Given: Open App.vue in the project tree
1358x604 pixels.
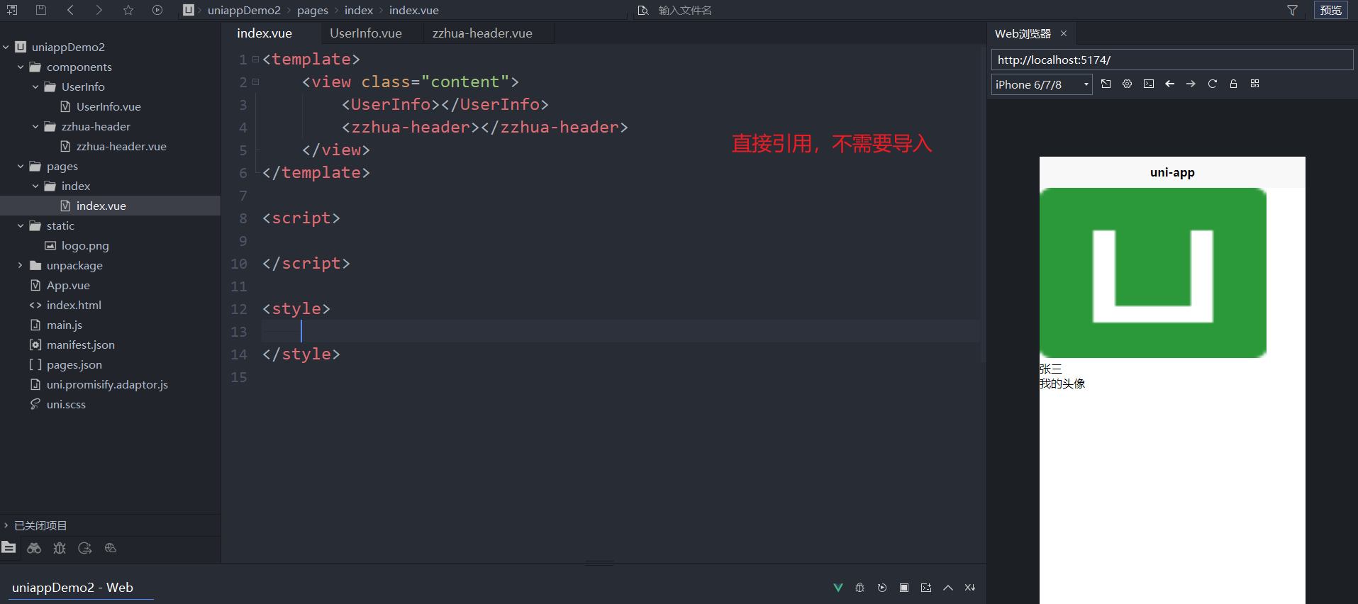Looking at the screenshot, I should click(x=68, y=285).
